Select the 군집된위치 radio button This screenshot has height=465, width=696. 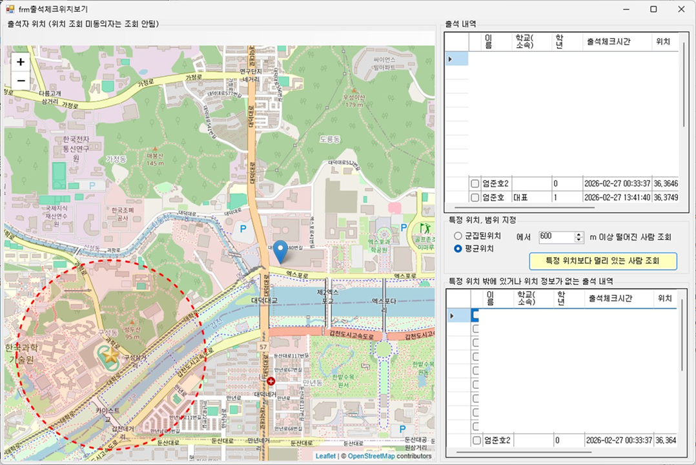coord(458,236)
